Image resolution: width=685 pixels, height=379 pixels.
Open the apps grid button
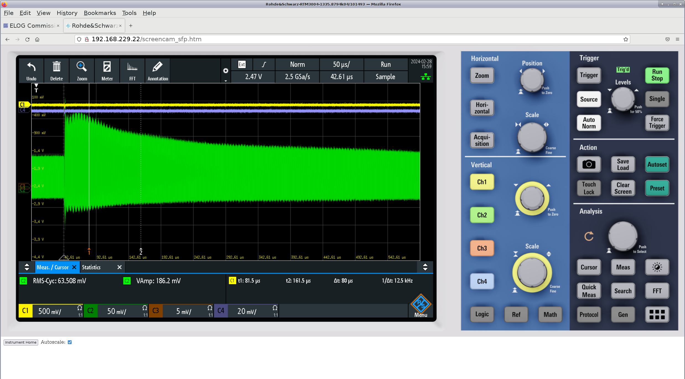[x=657, y=314]
